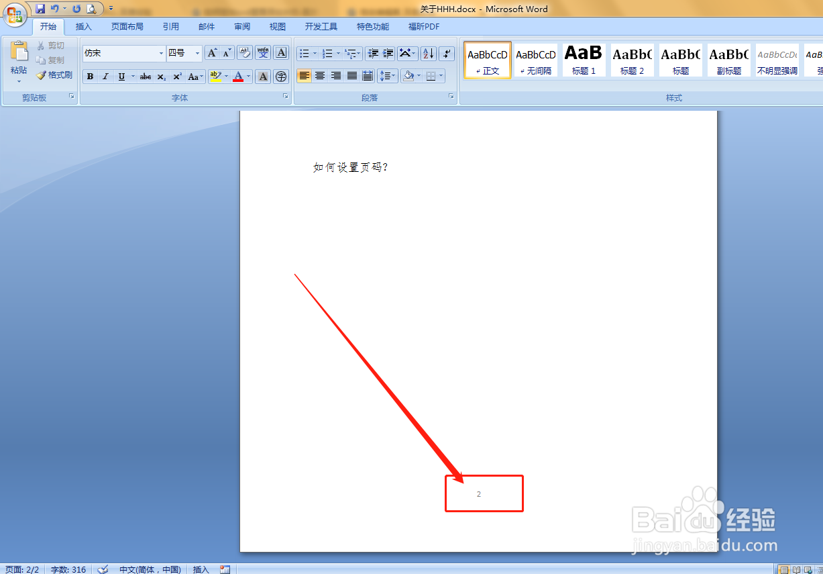
Task: Apply distributed alignment
Action: pyautogui.click(x=368, y=76)
